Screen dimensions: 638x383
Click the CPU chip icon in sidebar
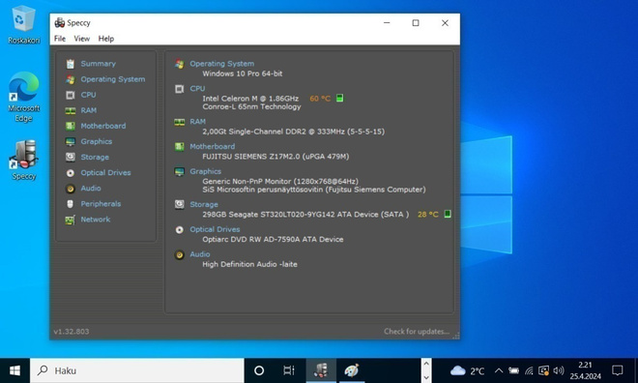[71, 95]
